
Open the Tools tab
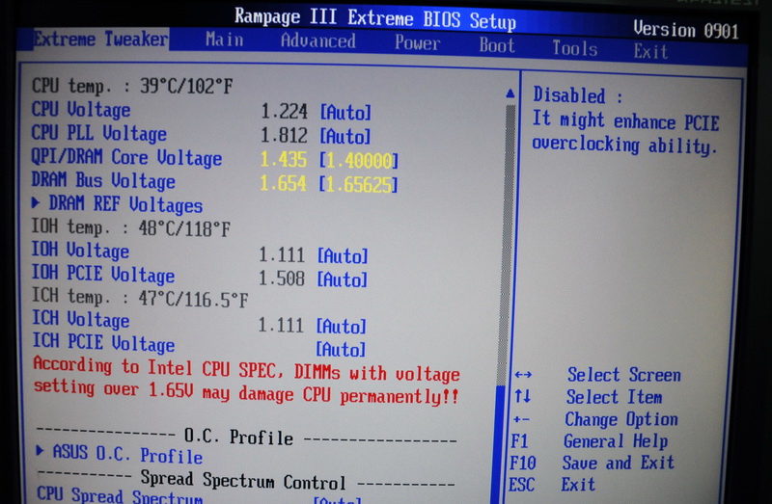[574, 49]
